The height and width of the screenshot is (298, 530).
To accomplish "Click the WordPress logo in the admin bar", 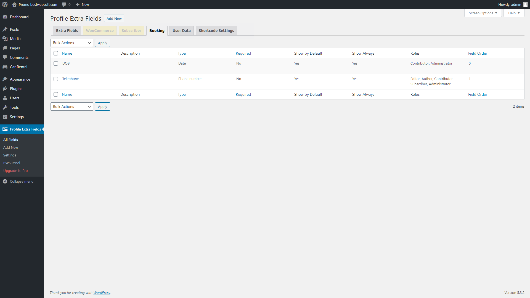I will 5,4.
